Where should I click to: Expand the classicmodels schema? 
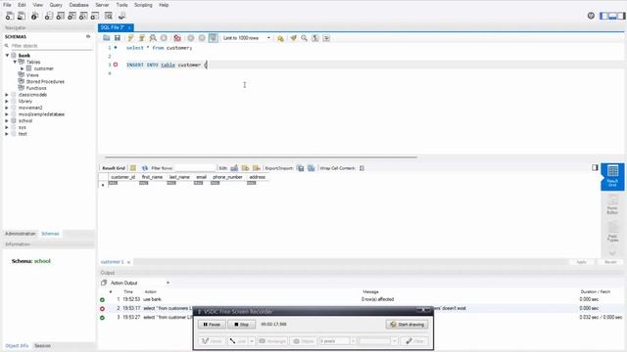7,95
